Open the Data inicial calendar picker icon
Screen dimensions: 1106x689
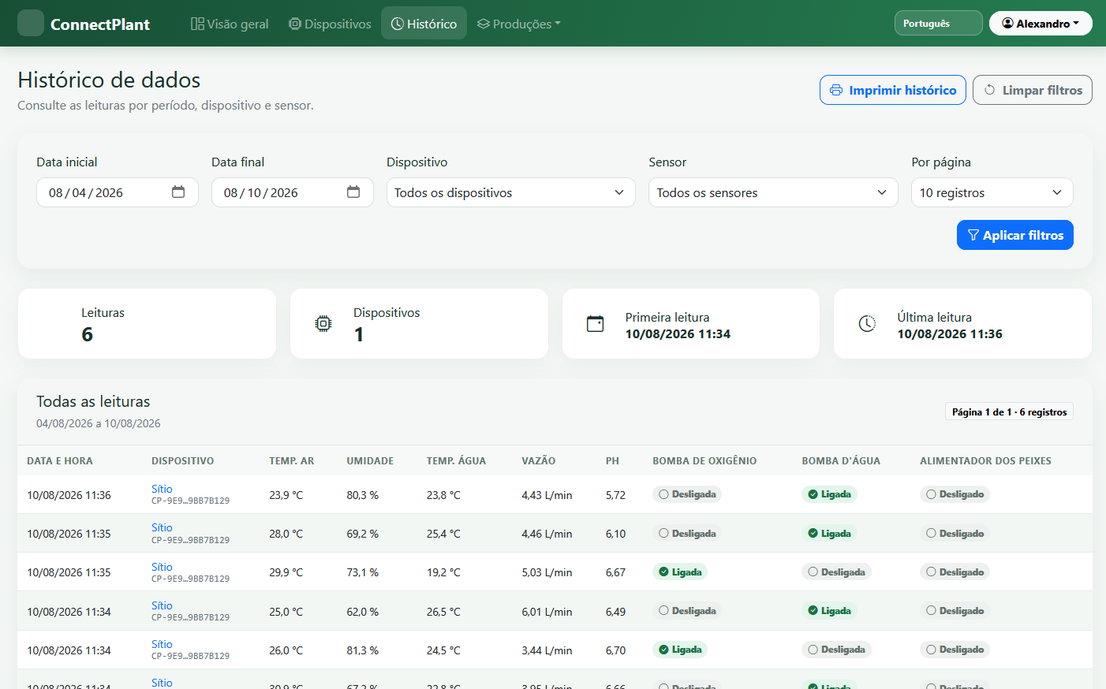click(178, 192)
